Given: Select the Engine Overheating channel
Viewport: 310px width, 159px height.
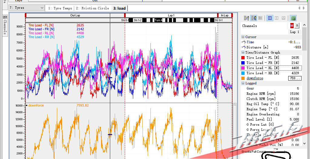Looking at the screenshot, I should [x=271, y=114].
